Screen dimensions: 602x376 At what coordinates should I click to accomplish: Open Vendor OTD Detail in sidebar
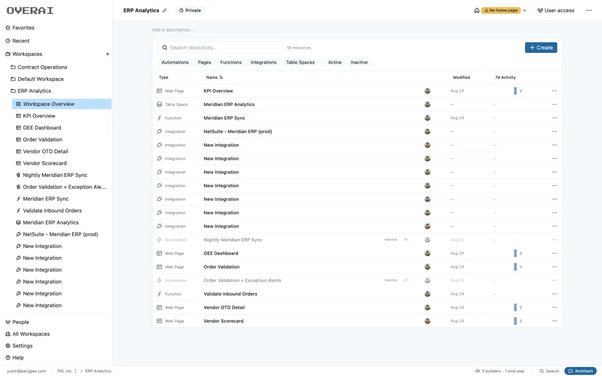(x=45, y=151)
